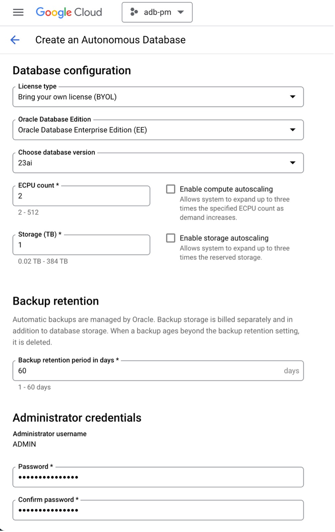This screenshot has height=532, width=335.
Task: Open the Choose database version selector
Action: click(158, 162)
